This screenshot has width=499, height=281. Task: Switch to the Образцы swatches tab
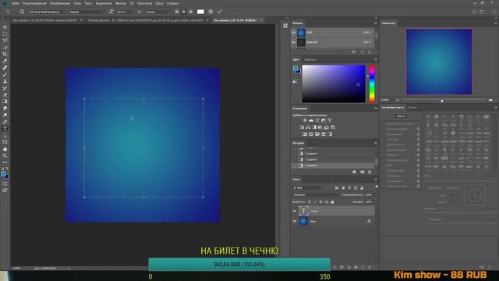coord(310,59)
